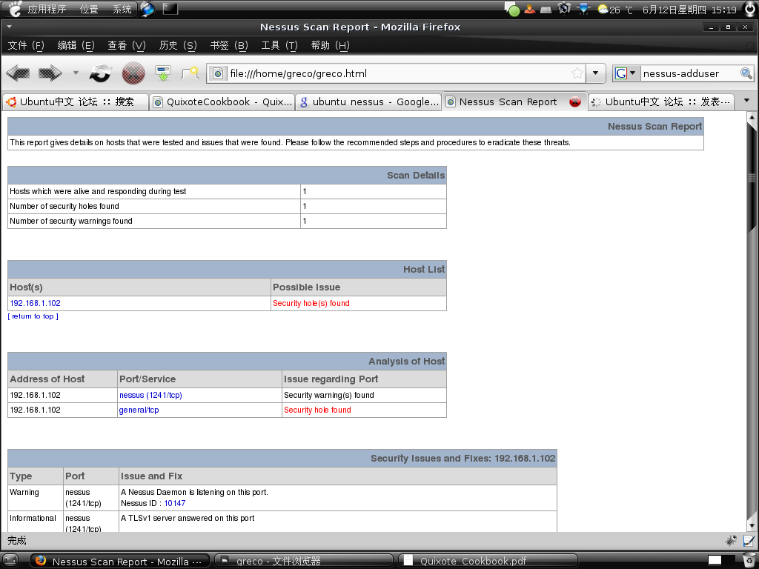759x569 pixels.
Task: Open the Google search engine selector
Action: point(625,73)
